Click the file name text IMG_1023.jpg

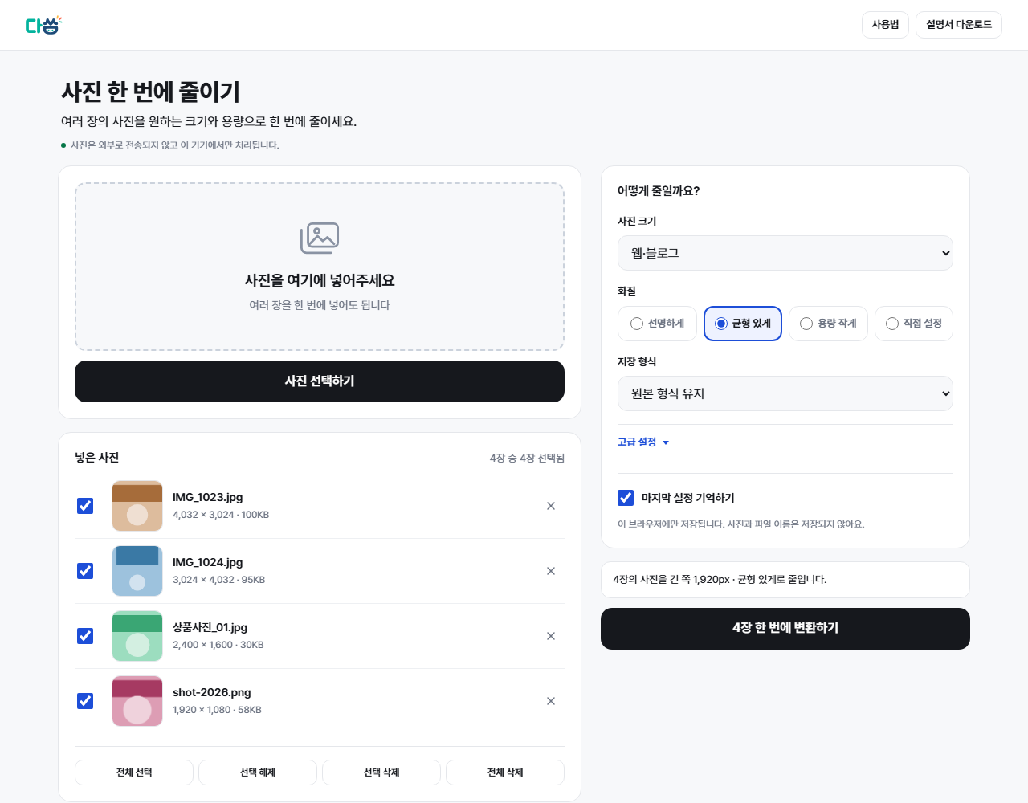207,498
